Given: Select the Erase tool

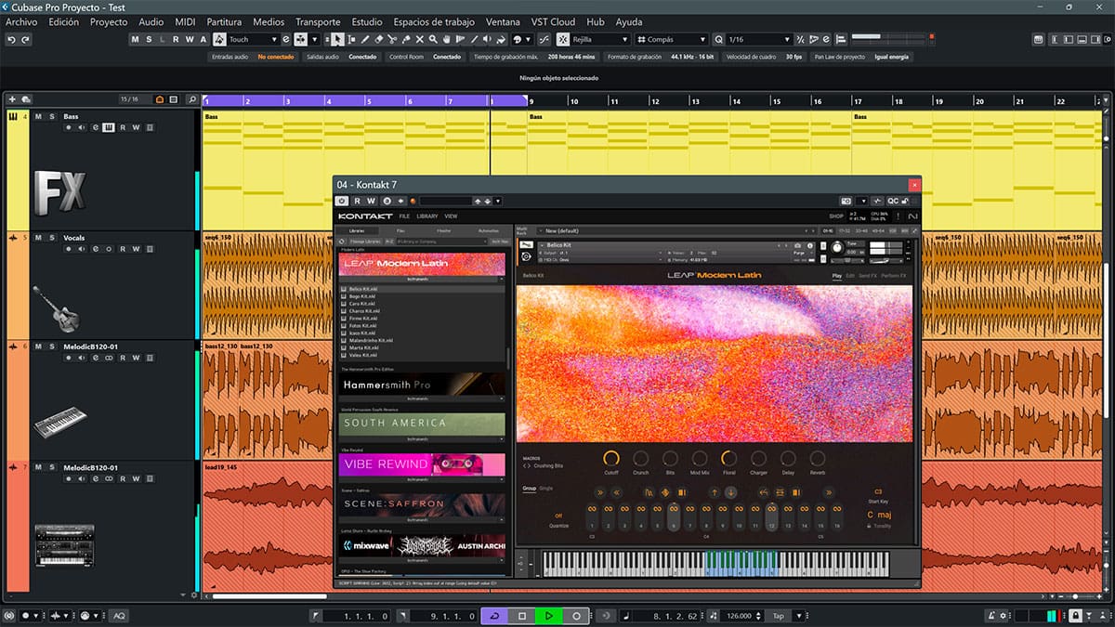Looking at the screenshot, I should click(x=379, y=40).
